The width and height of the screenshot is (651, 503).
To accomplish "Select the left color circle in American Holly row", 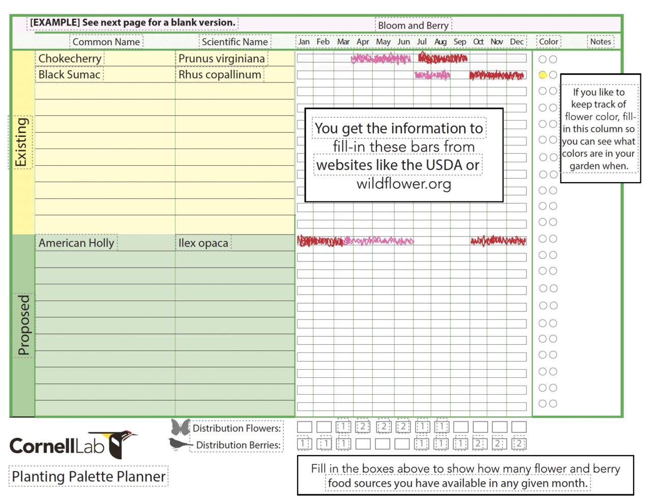I will 543,239.
